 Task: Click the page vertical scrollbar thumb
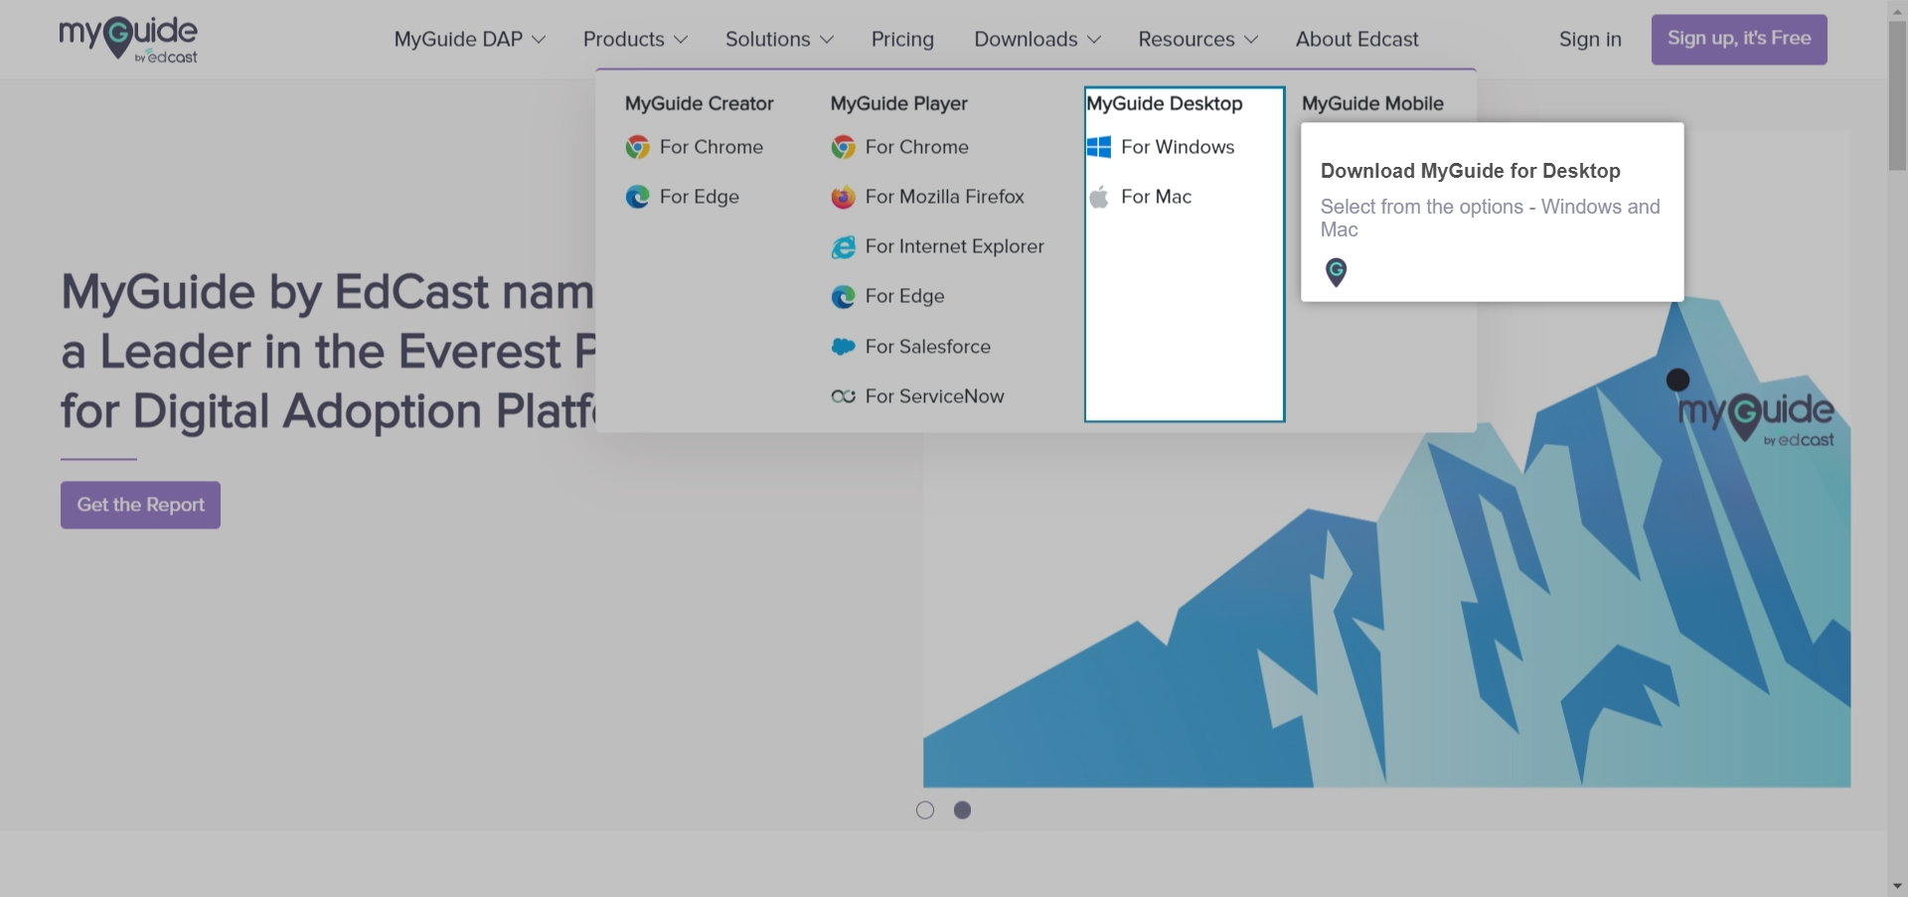[x=1897, y=95]
